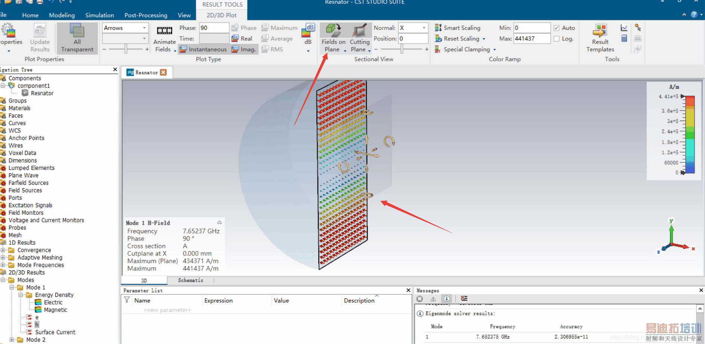Edit the color ramp Max field
705x344 pixels.
(x=532, y=39)
